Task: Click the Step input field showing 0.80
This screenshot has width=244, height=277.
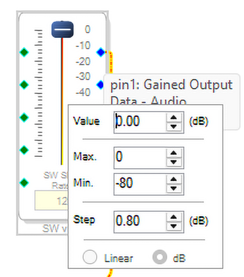Action: (x=140, y=221)
